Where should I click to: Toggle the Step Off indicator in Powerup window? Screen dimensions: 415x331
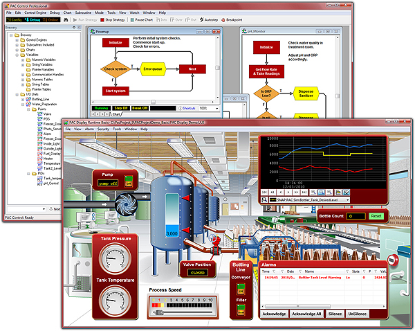click(x=121, y=108)
